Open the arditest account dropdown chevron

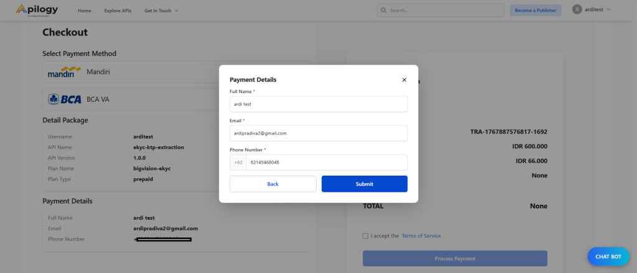point(608,10)
